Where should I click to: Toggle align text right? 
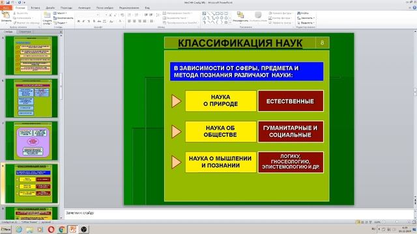tap(139, 21)
